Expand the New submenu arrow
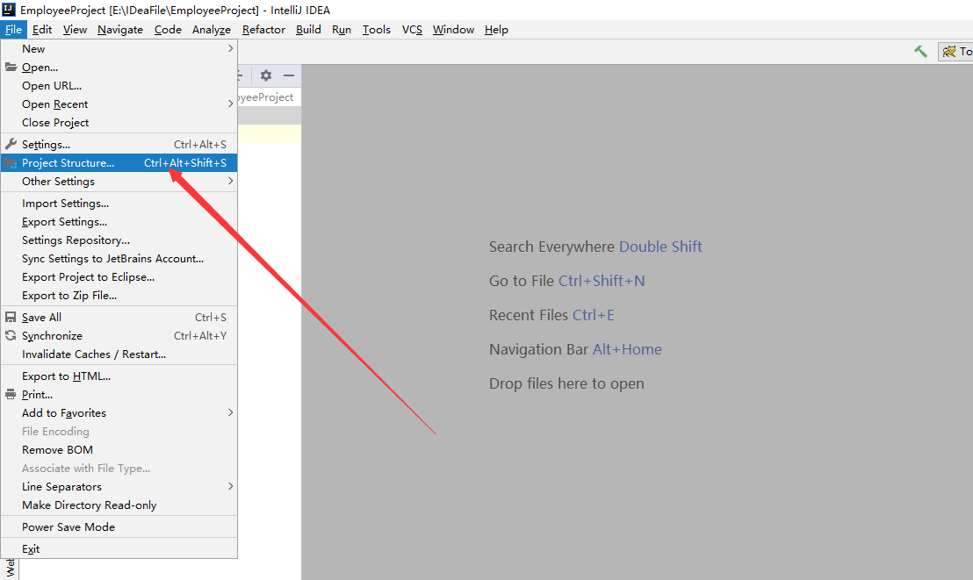The height and width of the screenshot is (580, 973). coord(231,48)
